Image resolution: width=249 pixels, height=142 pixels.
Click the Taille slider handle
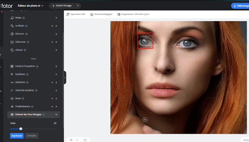pos(21,129)
